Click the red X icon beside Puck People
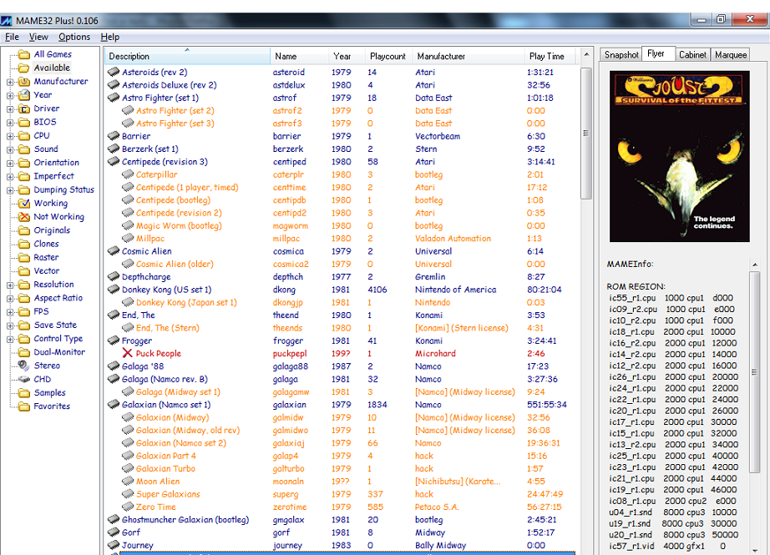 (127, 353)
